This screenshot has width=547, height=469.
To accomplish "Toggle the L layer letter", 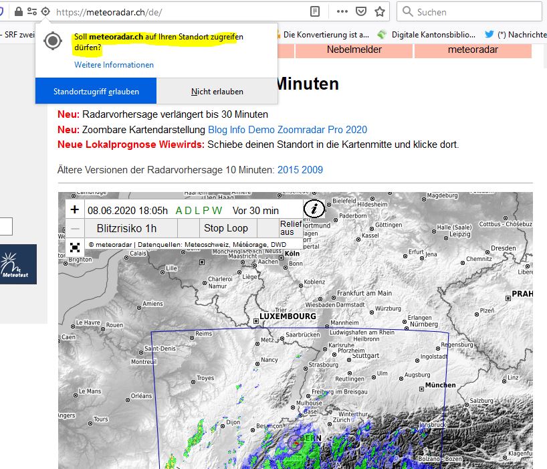I will (197, 211).
